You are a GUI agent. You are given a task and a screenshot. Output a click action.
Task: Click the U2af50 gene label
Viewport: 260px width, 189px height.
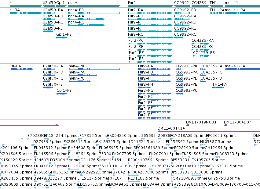(x=49, y=3)
